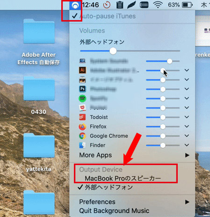210x217 pixels.
Task: Click the Volumes section header
Action: (92, 30)
